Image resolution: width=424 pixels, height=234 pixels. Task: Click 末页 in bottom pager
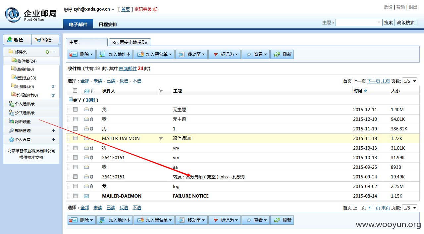point(386,208)
